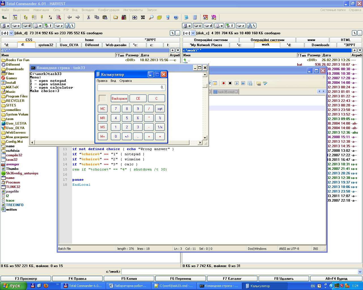Click EN language indicator in tray

(x=313, y=286)
